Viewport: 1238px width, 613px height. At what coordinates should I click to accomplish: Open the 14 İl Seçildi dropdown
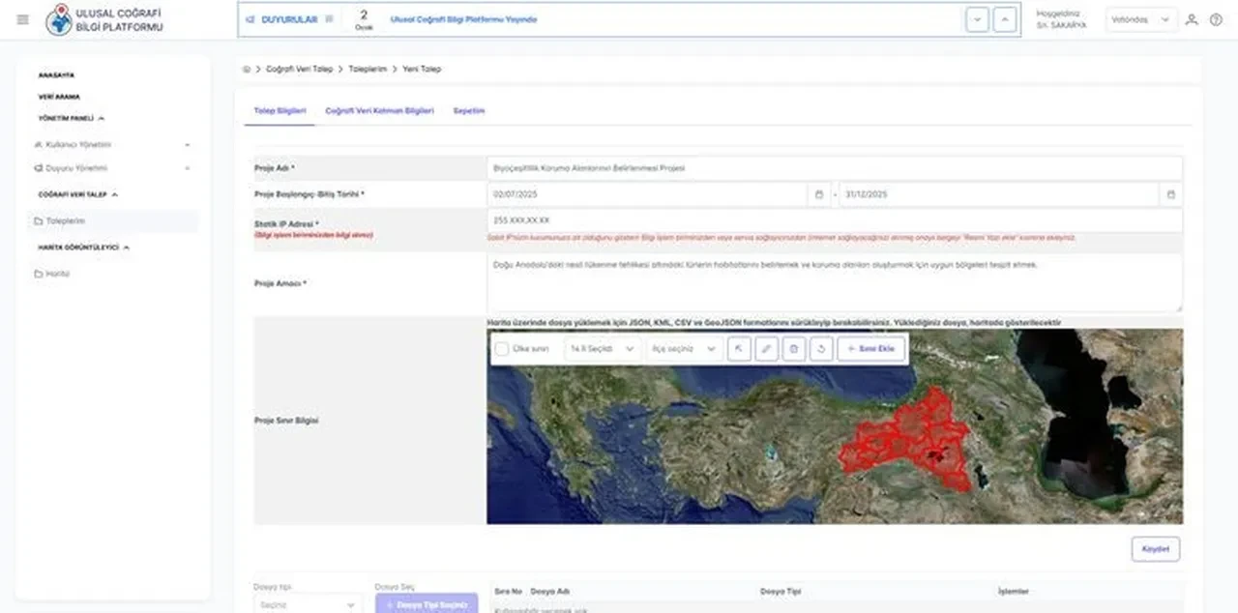(602, 348)
